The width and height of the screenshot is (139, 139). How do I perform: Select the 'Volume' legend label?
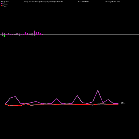point(5,4)
